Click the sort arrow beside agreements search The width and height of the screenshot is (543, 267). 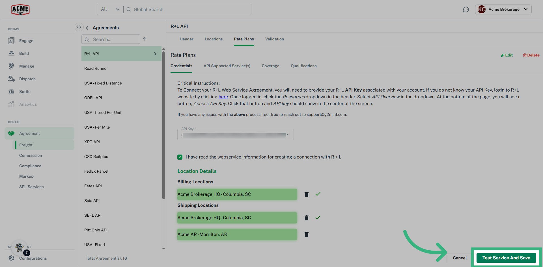pyautogui.click(x=145, y=39)
